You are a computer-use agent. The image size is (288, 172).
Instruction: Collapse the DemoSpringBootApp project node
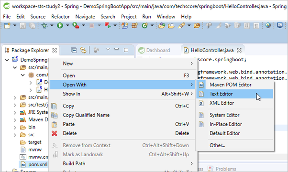(x=7, y=60)
